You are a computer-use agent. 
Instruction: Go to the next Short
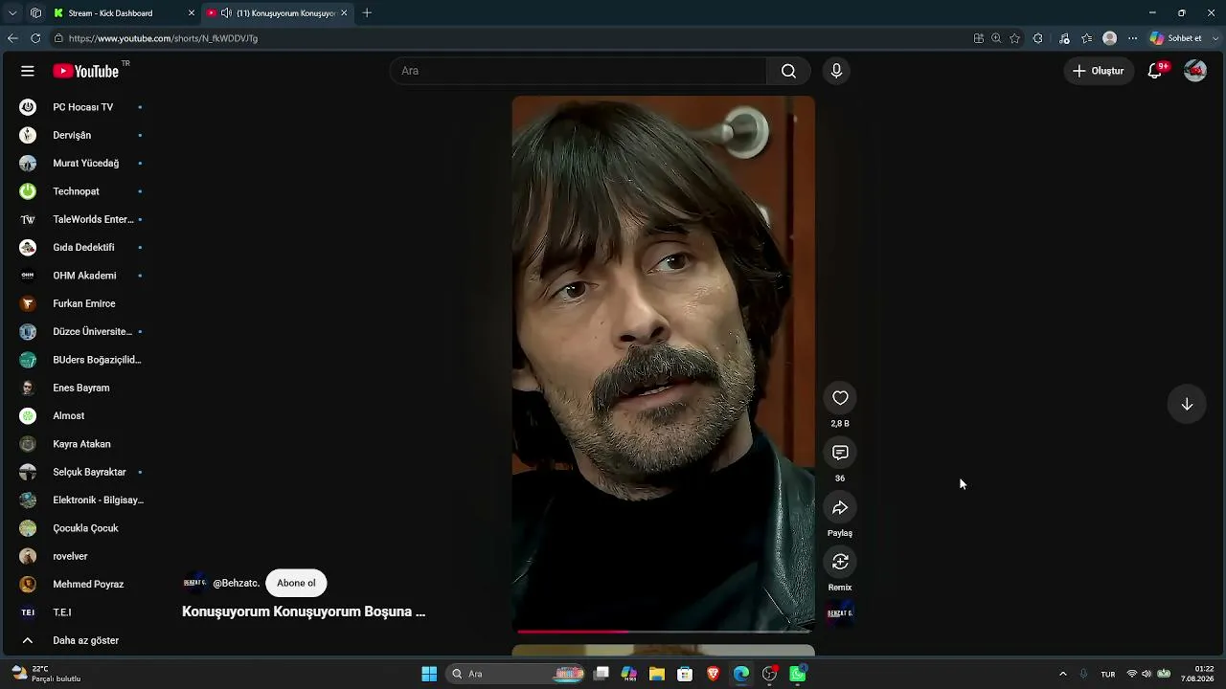1187,404
